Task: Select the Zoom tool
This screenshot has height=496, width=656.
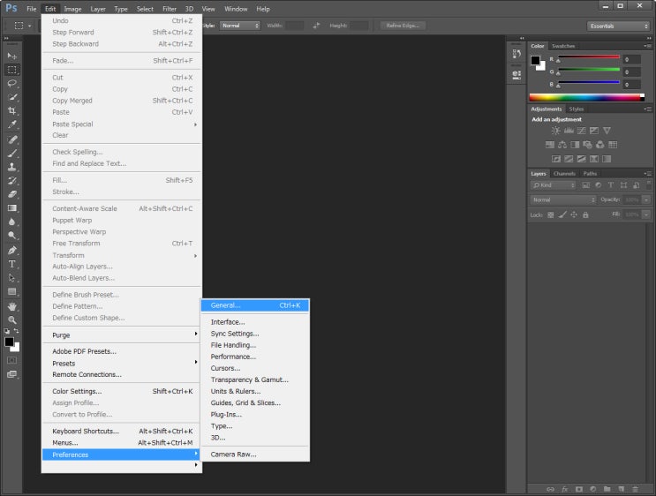Action: click(12, 320)
